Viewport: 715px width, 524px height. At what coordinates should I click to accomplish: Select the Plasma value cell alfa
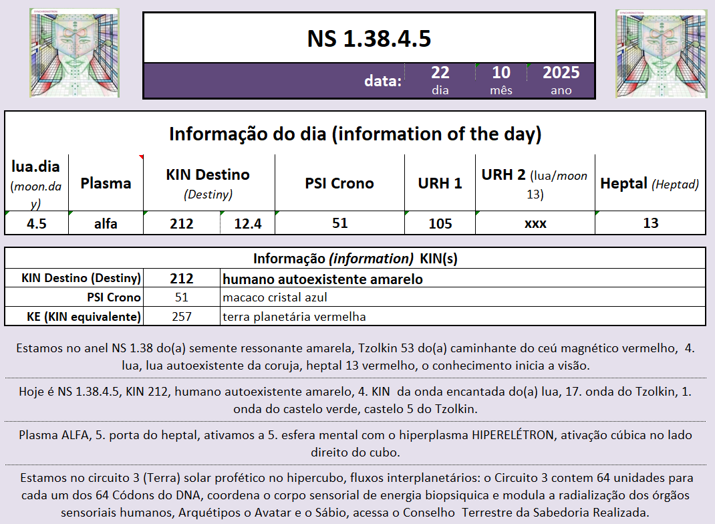(106, 223)
